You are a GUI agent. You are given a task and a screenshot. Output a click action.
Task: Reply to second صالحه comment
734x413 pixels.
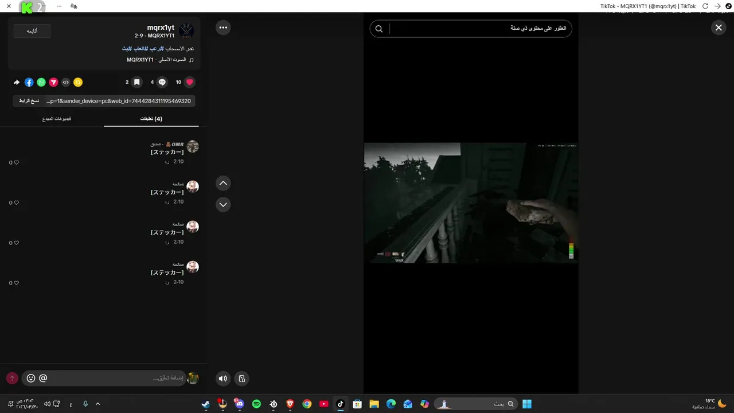pos(167,202)
